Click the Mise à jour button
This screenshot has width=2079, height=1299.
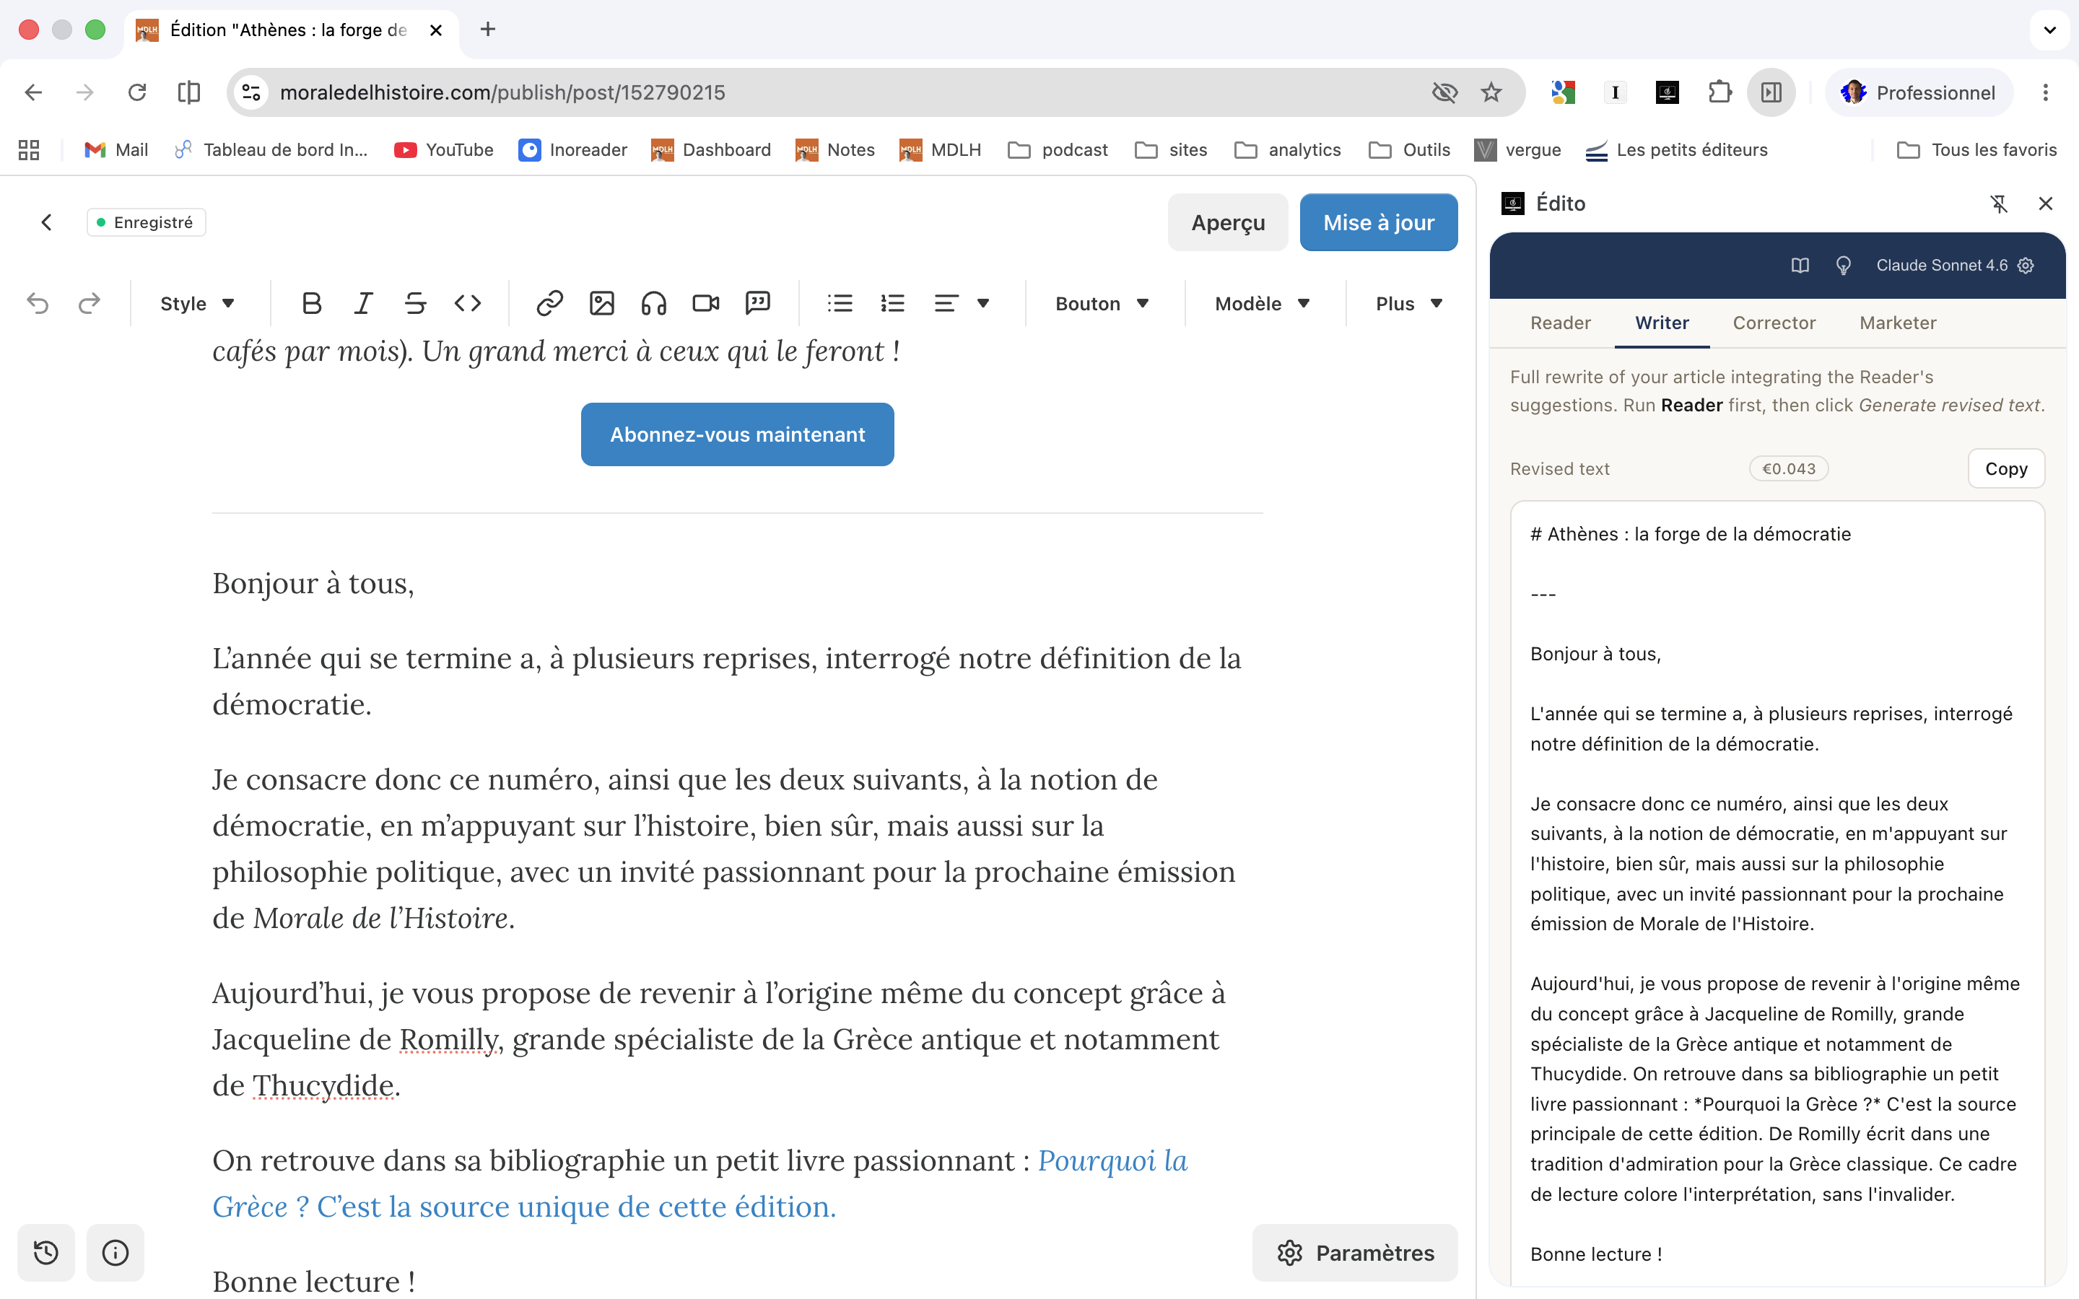pos(1378,222)
